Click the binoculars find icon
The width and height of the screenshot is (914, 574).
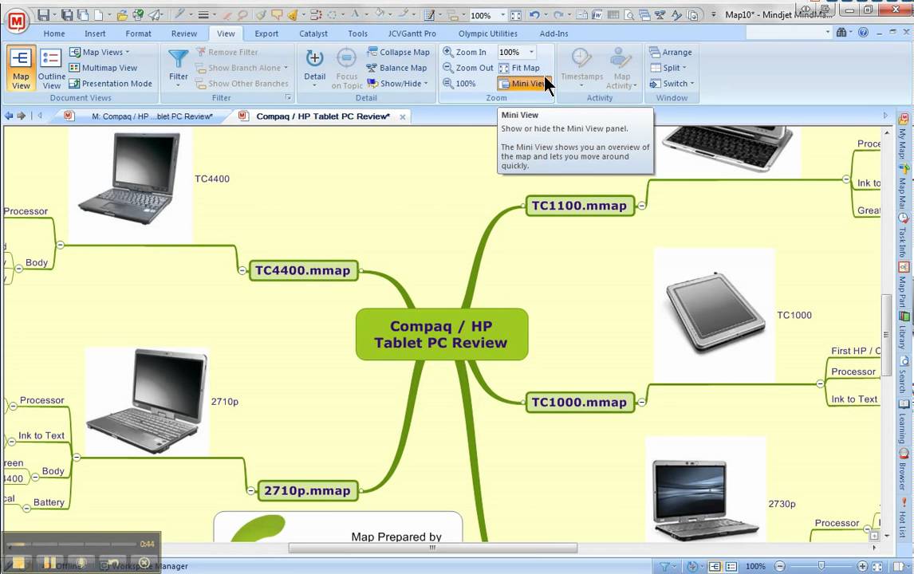[x=841, y=33]
